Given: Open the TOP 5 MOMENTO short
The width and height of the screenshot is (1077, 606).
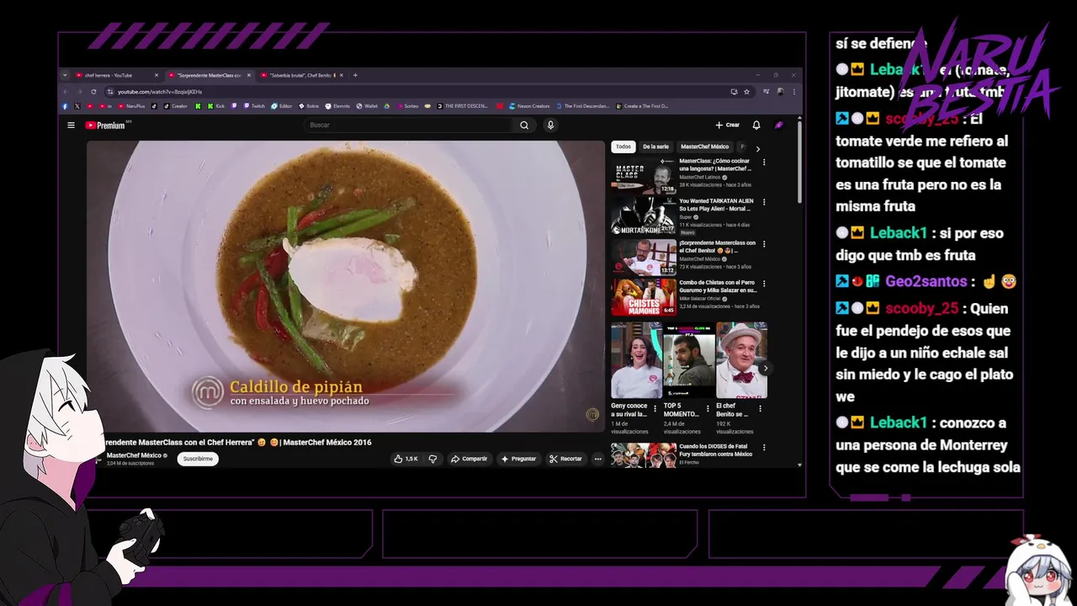Looking at the screenshot, I should 688,360.
